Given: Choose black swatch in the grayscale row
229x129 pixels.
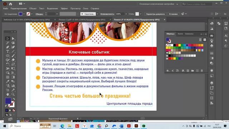Looking at the screenshot, I should pos(170,56).
